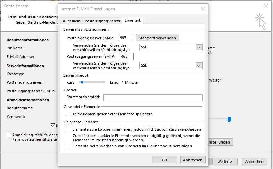The width and height of the screenshot is (273, 169).
Task: Select the Erweitert tab
Action: pyautogui.click(x=132, y=21)
